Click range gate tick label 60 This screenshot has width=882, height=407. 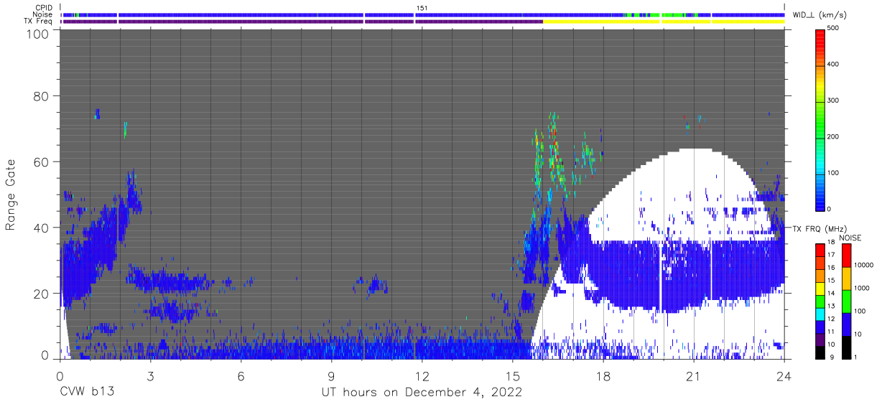41,162
